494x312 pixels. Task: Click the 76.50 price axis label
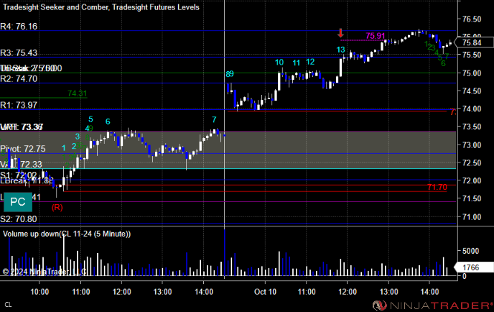click(472, 19)
